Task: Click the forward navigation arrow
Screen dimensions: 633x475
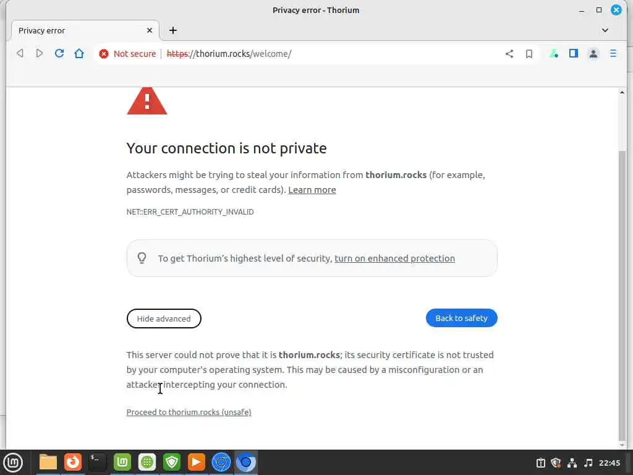Action: 40,54
